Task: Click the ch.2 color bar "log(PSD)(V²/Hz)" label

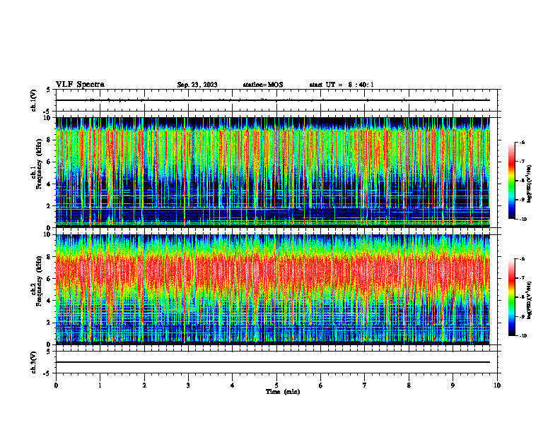Action: 530,300
